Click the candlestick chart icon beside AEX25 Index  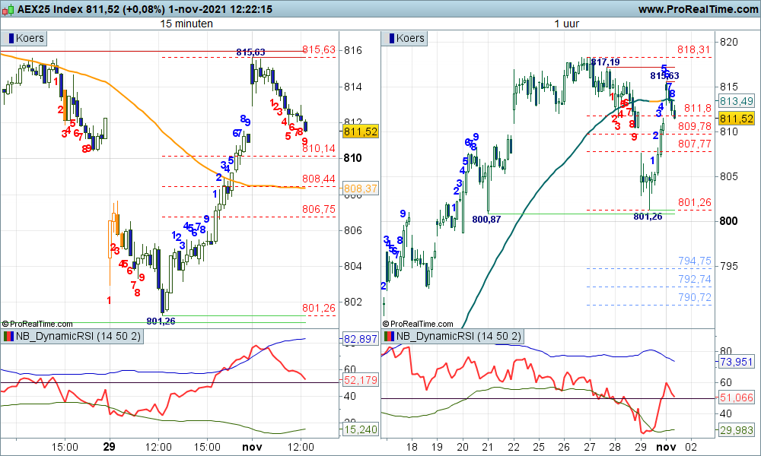pyautogui.click(x=9, y=10)
